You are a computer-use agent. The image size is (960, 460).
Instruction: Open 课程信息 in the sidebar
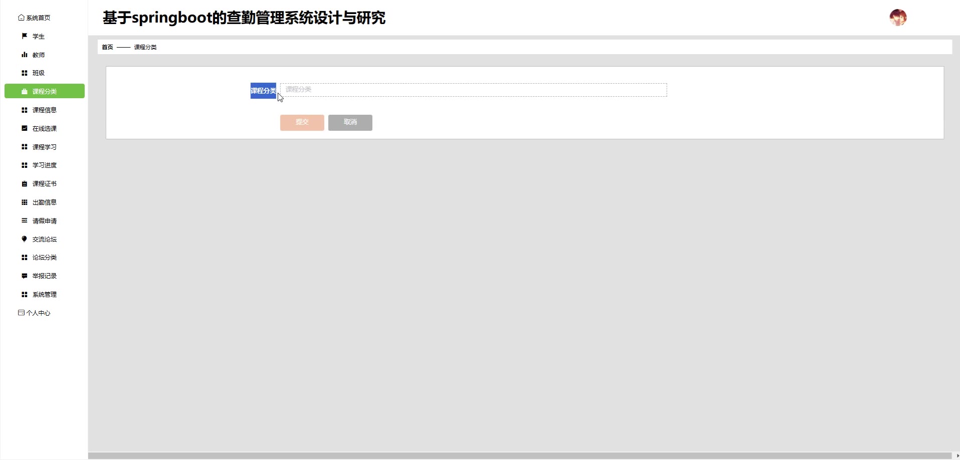click(45, 110)
